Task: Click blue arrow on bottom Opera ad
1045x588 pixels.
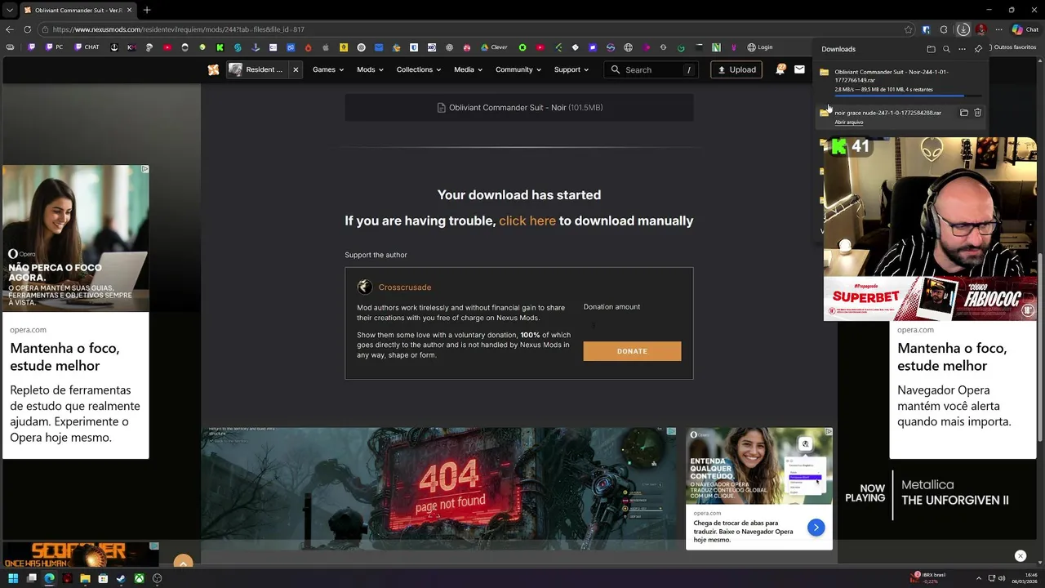Action: 816,528
